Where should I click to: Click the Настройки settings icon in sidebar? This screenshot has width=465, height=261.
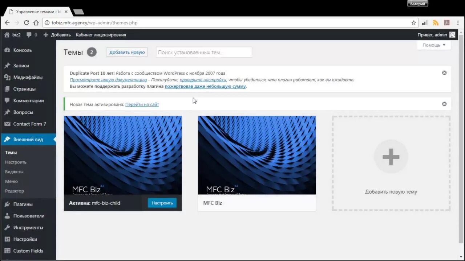click(x=7, y=239)
